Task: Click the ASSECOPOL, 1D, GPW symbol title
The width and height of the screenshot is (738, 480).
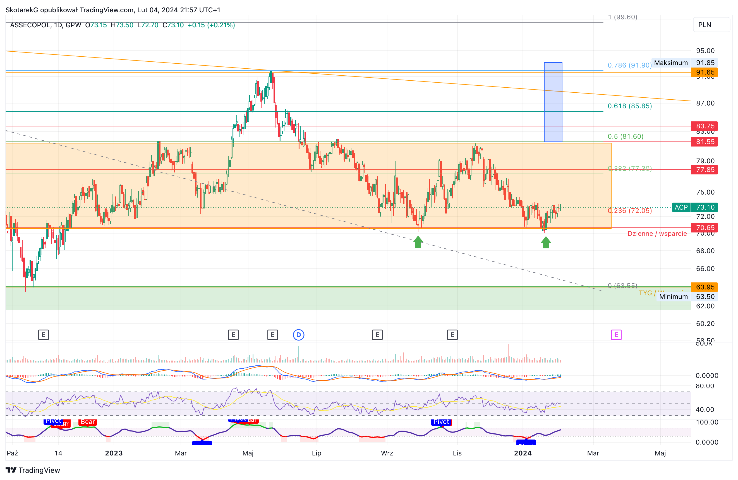Action: pos(45,25)
